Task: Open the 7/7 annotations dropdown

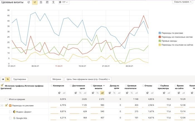Action: coord(64,2)
